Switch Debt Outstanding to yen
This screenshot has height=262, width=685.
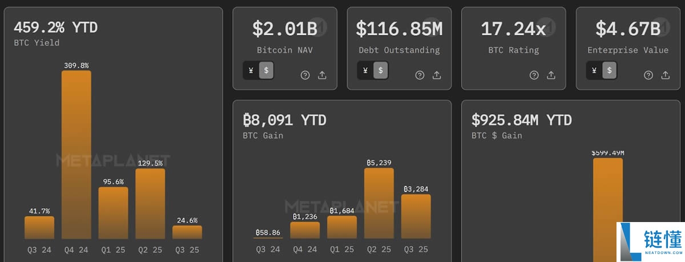pyautogui.click(x=366, y=70)
